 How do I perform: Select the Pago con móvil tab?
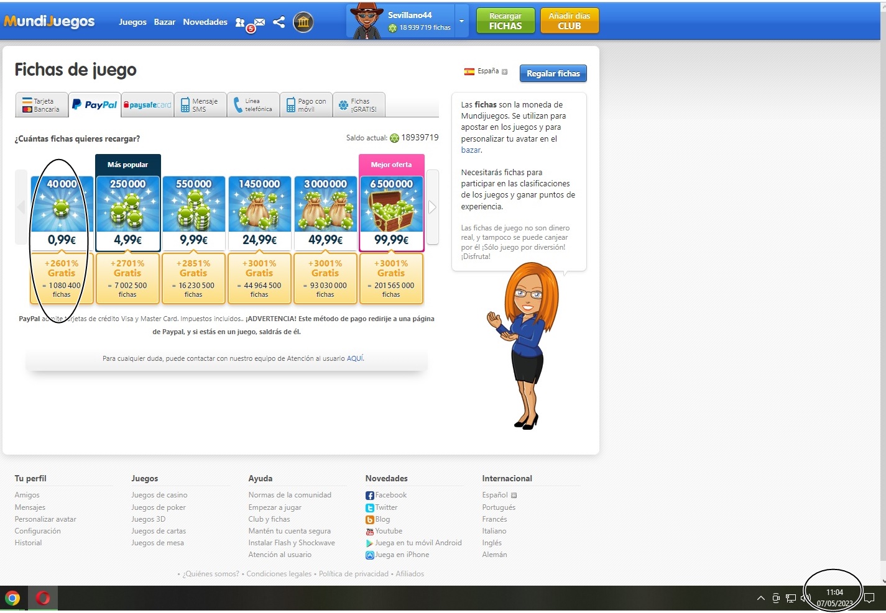point(306,105)
